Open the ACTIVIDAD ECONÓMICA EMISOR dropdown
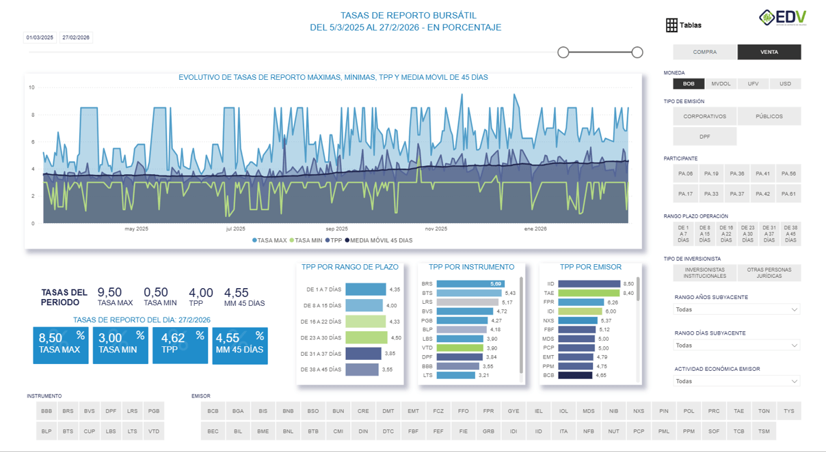 point(736,381)
